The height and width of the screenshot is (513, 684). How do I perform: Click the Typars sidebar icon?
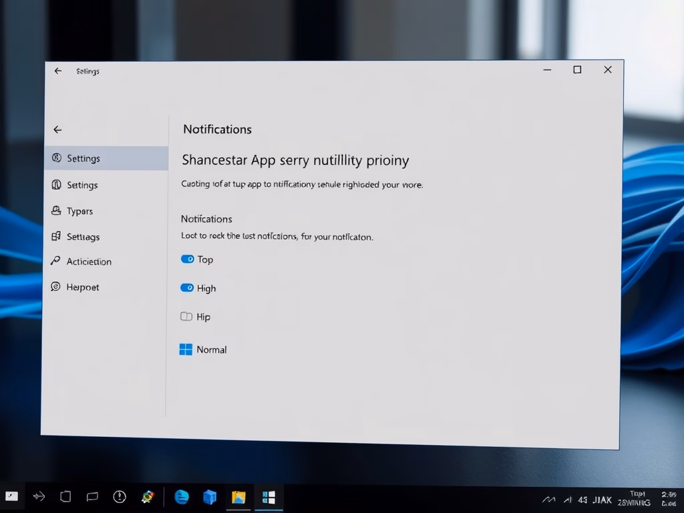click(56, 211)
